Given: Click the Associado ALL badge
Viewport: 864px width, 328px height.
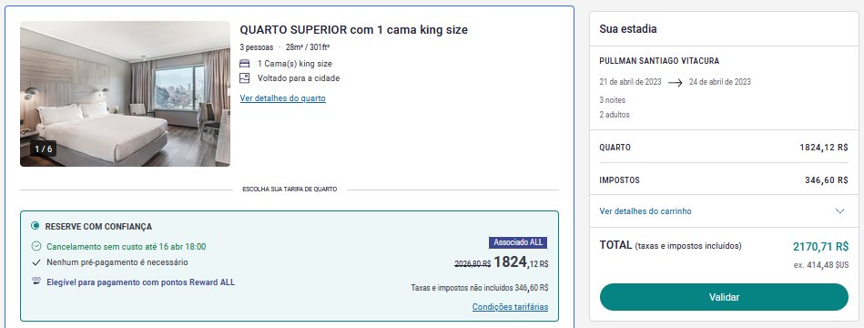Looking at the screenshot, I should click(x=518, y=242).
